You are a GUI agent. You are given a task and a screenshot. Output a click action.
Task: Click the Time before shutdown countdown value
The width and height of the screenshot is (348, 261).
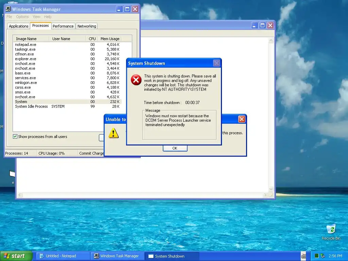[192, 103]
